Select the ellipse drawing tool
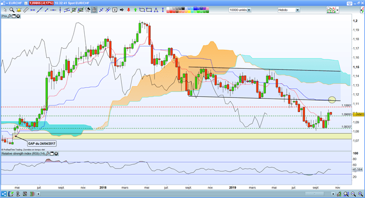The image size is (365, 198). coord(142,10)
